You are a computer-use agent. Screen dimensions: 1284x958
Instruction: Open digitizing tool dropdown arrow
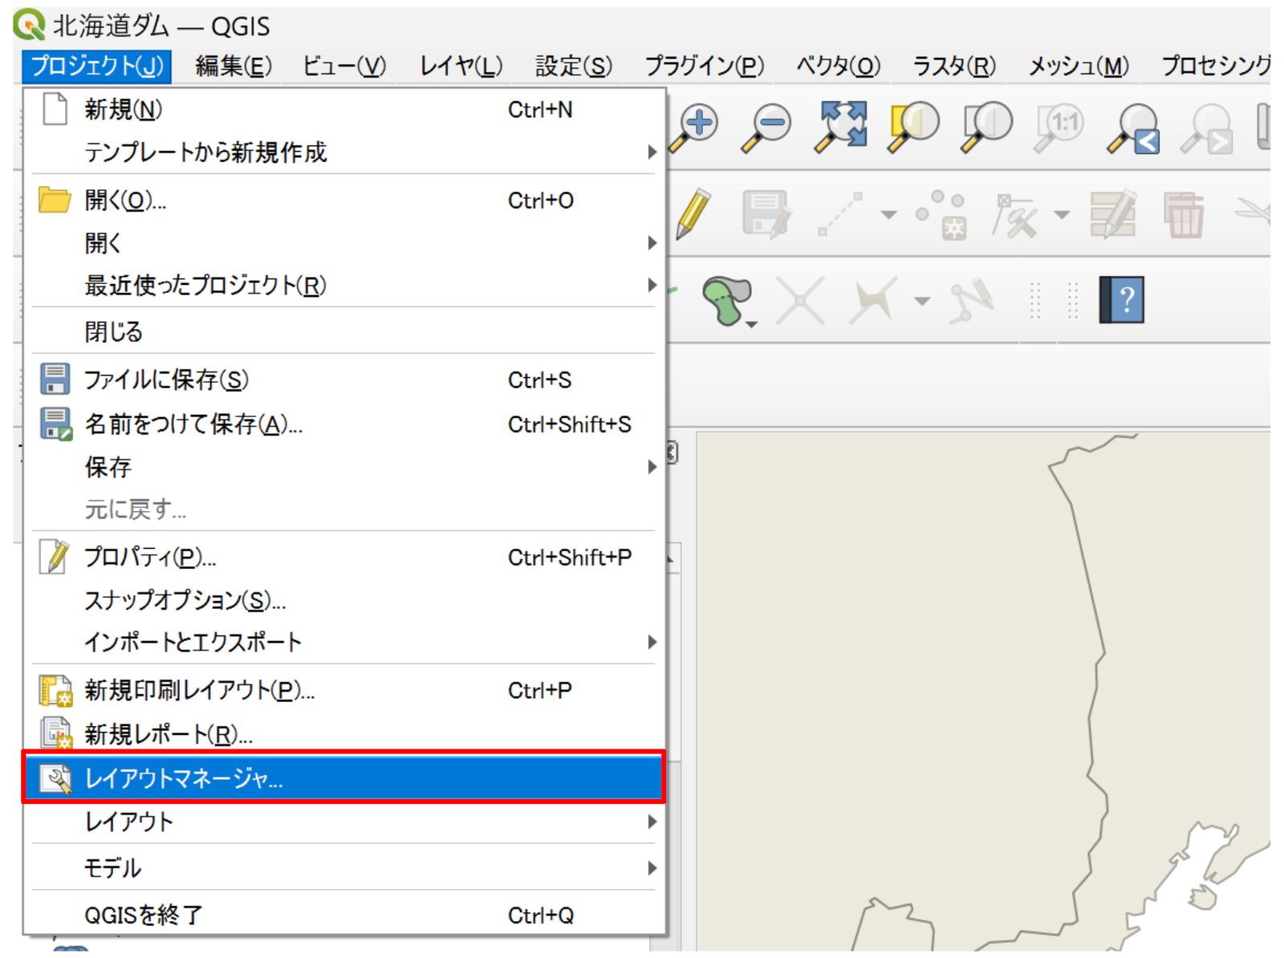pos(888,214)
